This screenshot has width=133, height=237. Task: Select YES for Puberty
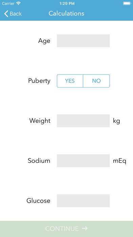70,81
